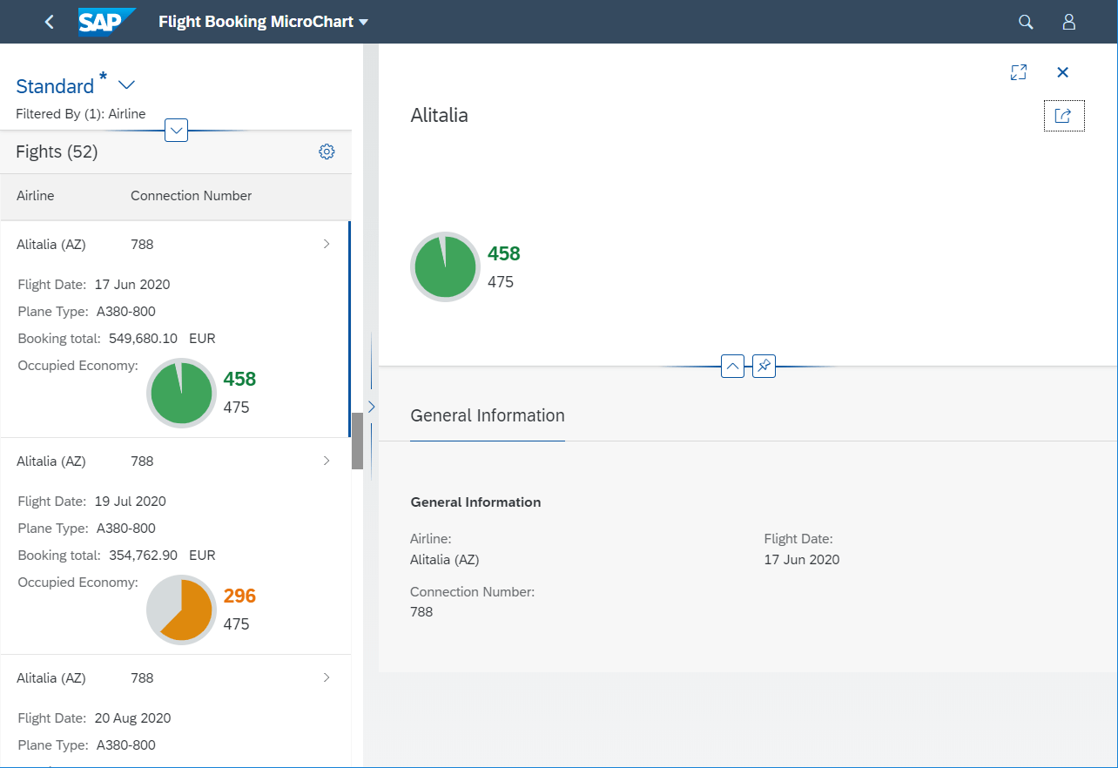Close the Alitalia detail column
Image resolution: width=1118 pixels, height=768 pixels.
tap(1062, 72)
